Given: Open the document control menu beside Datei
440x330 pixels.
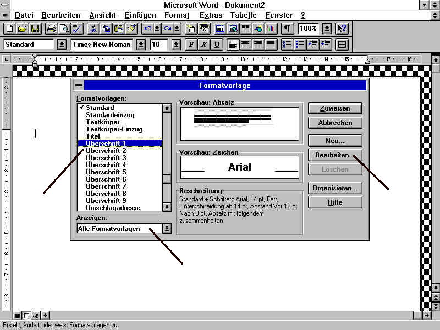Looking at the screenshot, I should [5, 15].
